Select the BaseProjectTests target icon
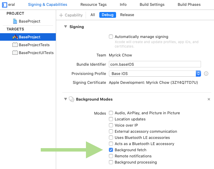214x169 pixels. [x=15, y=45]
